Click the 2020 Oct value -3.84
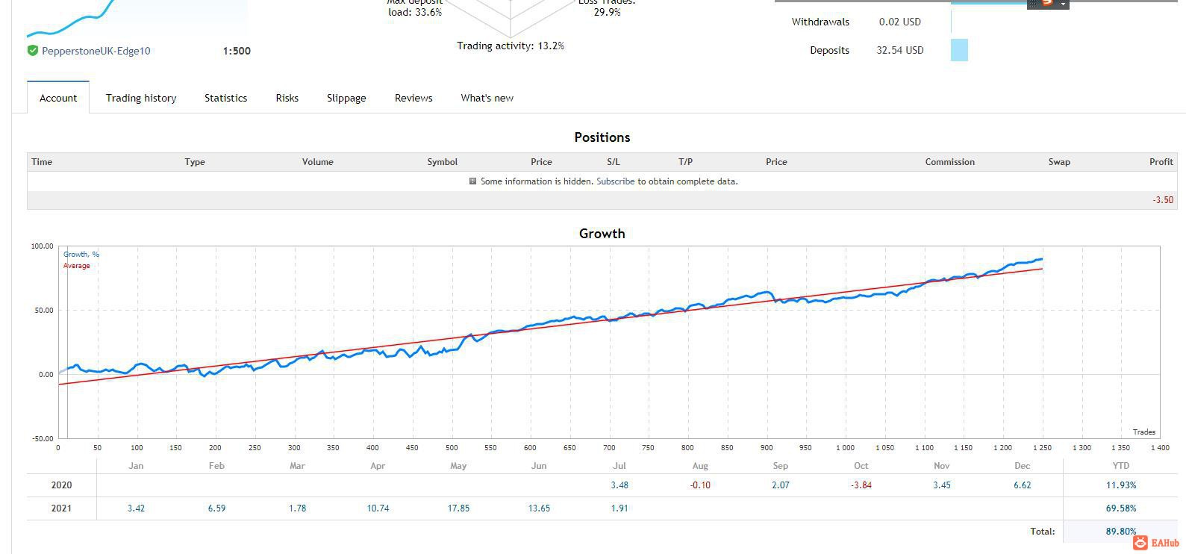The width and height of the screenshot is (1186, 554). 861,485
